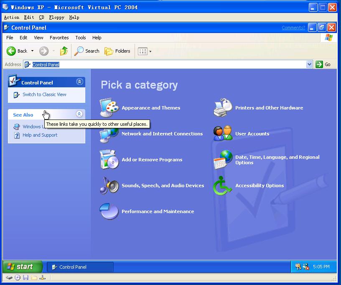Toggle the Folders pane in the toolbar
The image size is (341, 285).
[x=117, y=51]
